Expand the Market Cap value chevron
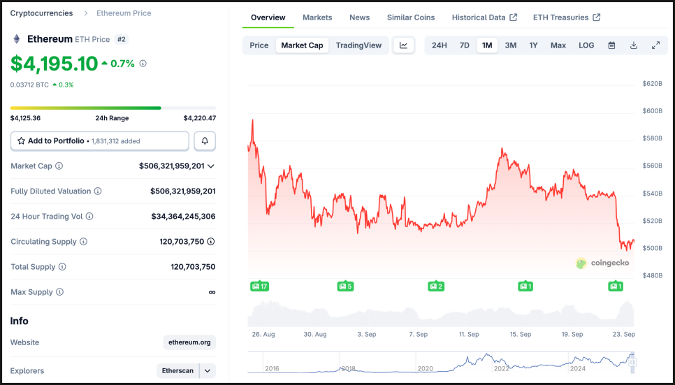 pos(211,166)
